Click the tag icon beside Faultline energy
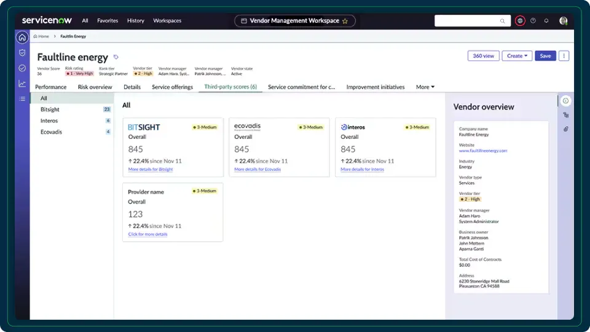590x332 pixels. tap(116, 57)
